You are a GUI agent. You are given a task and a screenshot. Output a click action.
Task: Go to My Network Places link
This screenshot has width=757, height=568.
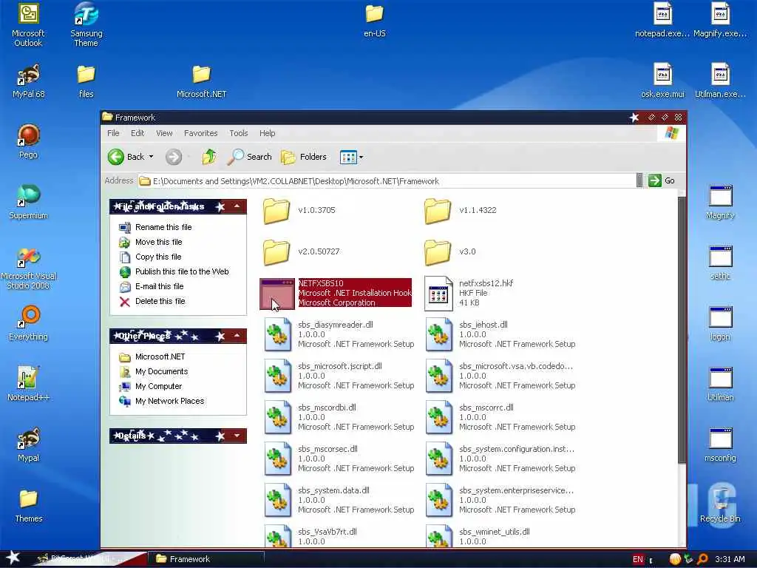tap(169, 402)
